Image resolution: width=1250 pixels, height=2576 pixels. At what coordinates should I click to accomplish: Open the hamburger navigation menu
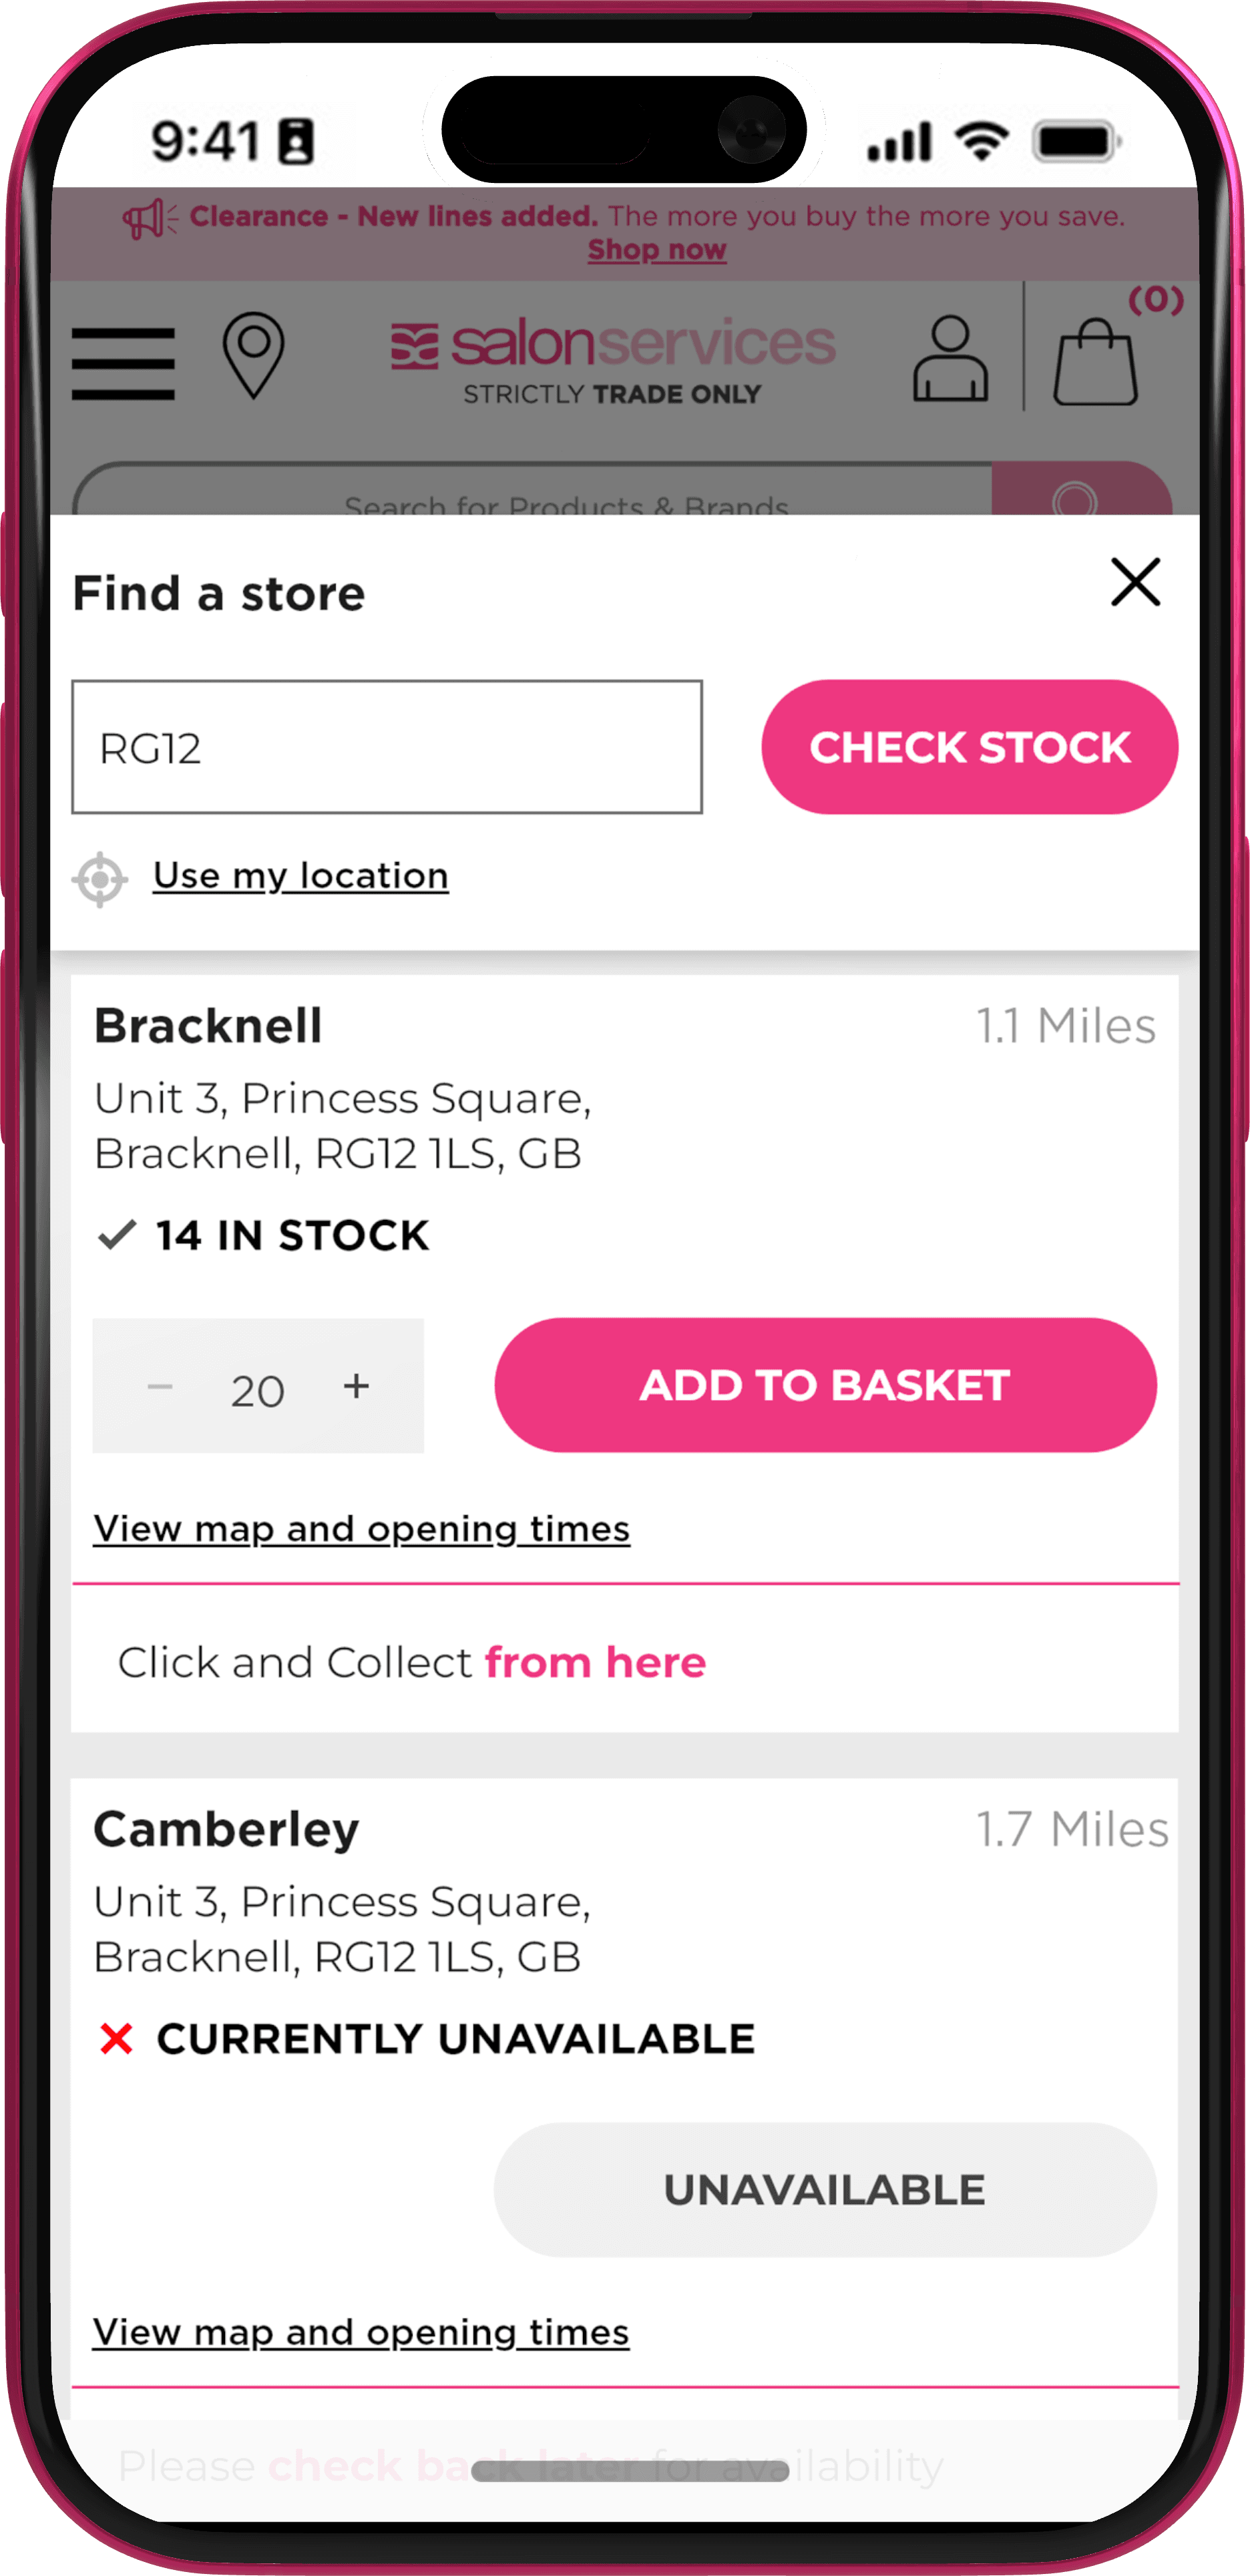pyautogui.click(x=123, y=364)
